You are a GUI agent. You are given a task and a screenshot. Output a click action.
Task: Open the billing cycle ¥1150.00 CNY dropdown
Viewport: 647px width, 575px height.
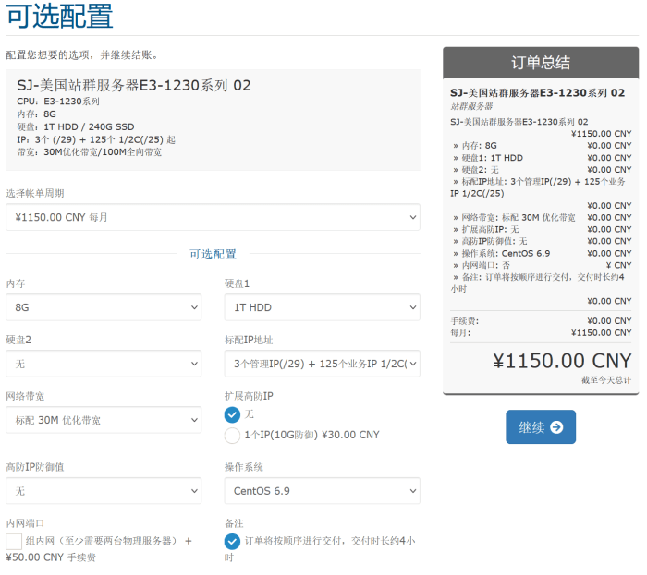pos(213,217)
